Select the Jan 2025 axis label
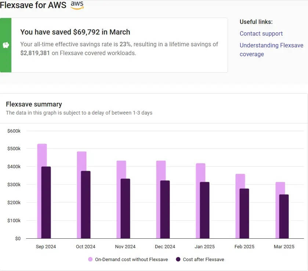308x271 pixels. coord(204,246)
